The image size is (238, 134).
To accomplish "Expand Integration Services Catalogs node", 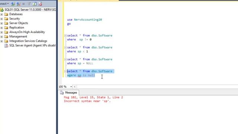I will pyautogui.click(x=1, y=41).
